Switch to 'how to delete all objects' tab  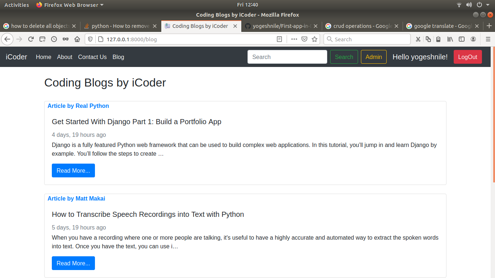(40, 26)
